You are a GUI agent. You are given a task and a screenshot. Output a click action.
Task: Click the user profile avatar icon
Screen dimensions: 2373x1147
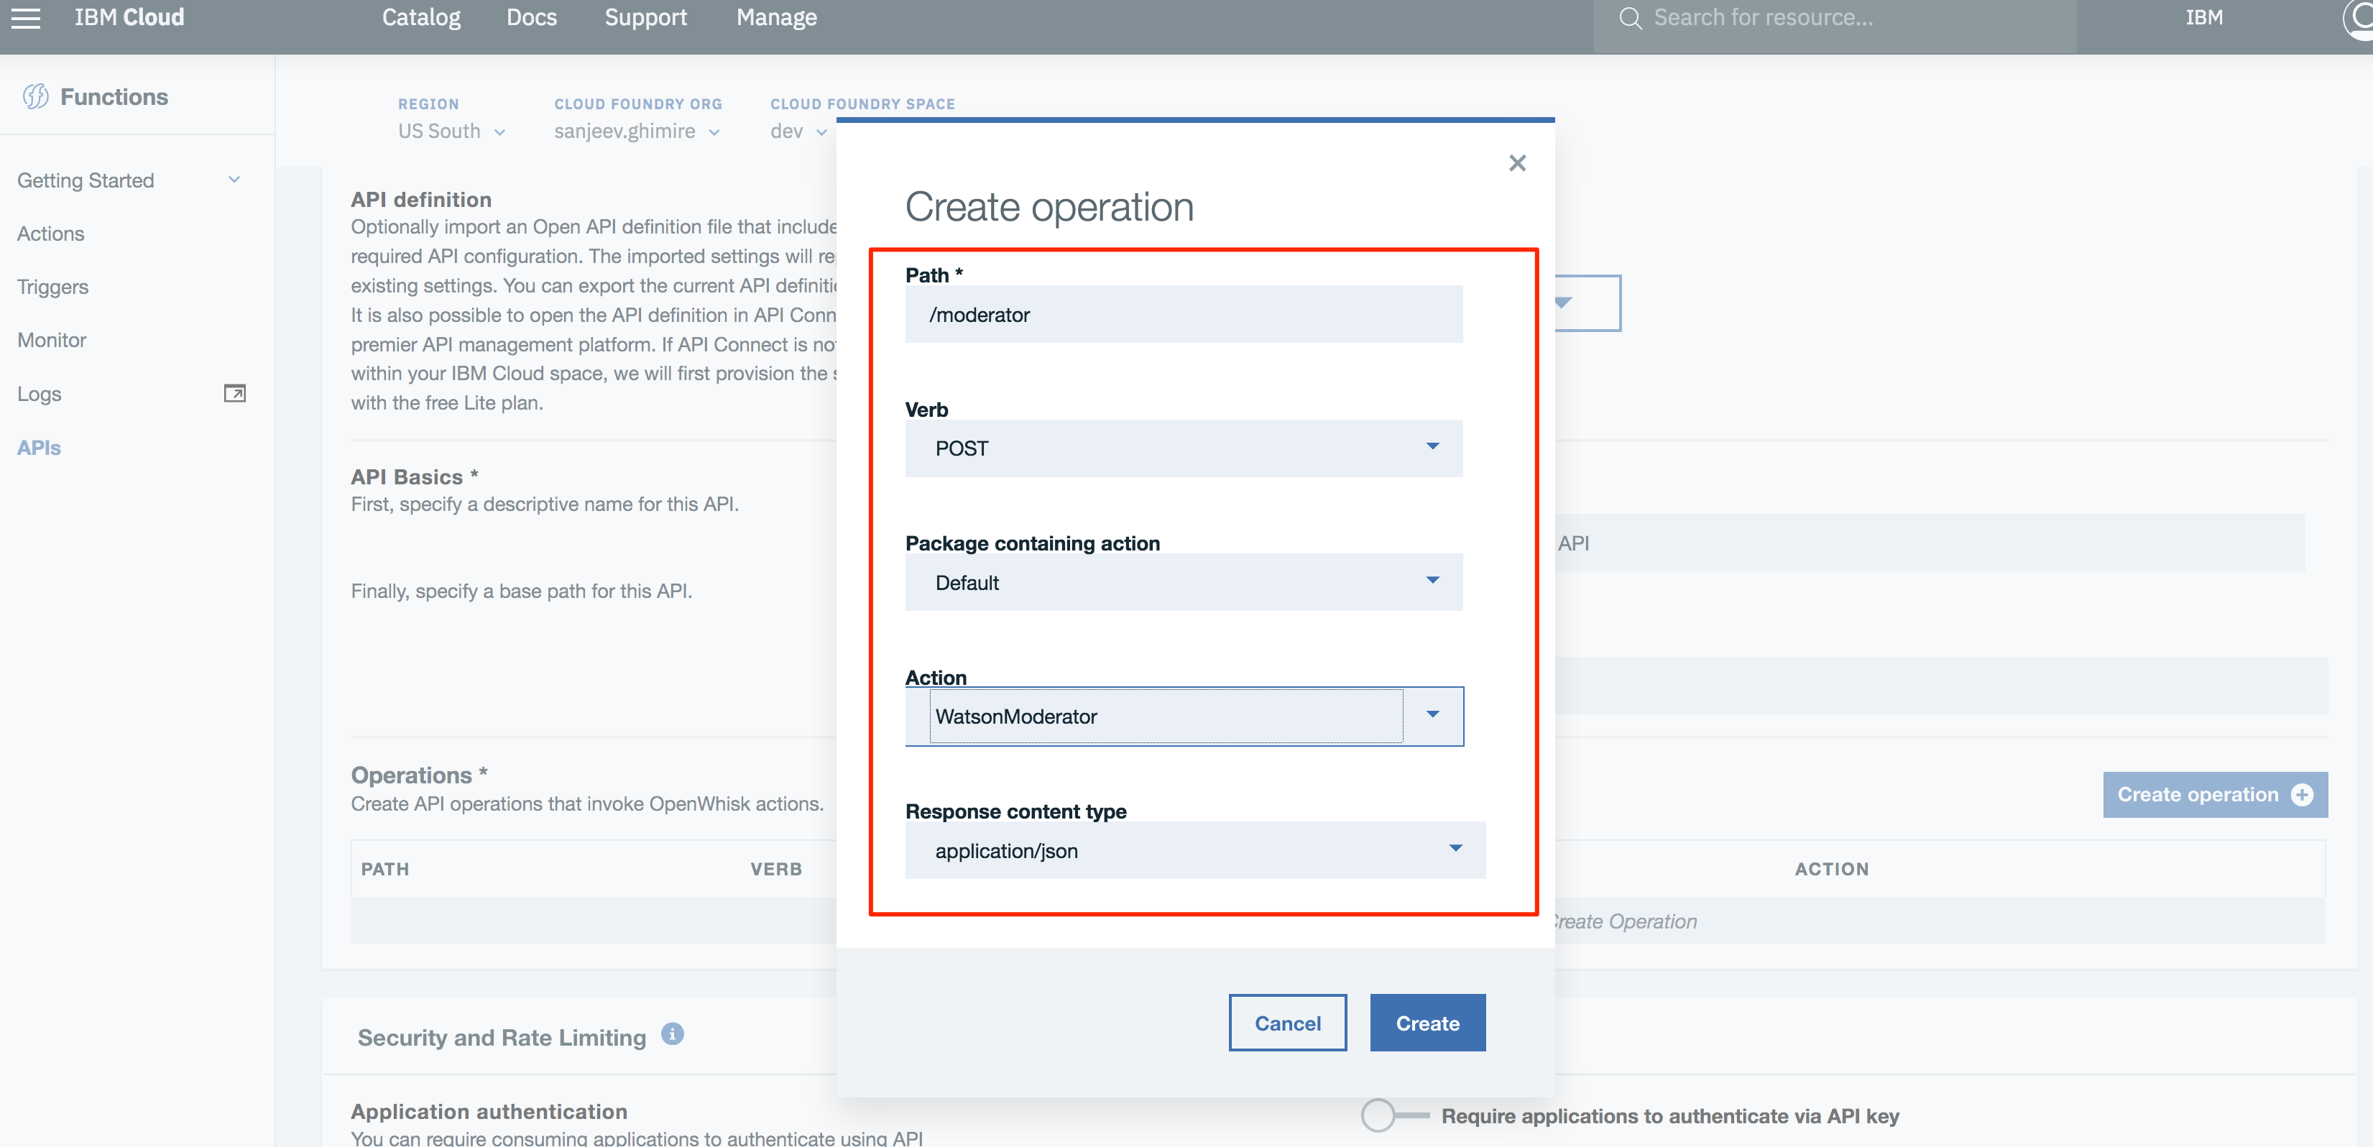tap(2360, 17)
